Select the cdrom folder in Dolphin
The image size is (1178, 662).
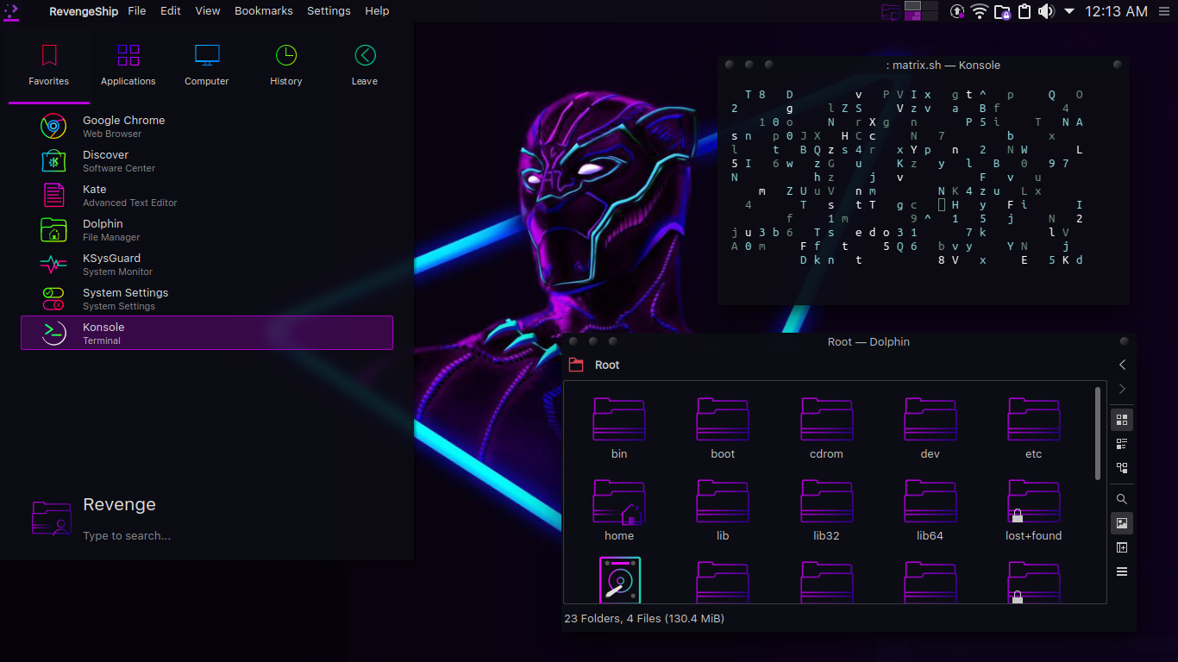click(826, 428)
